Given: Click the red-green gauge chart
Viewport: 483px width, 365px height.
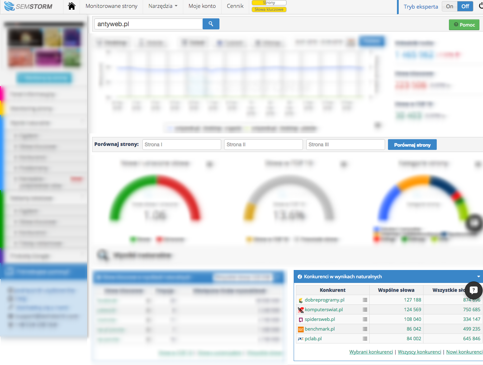Looking at the screenshot, I should pos(156,198).
